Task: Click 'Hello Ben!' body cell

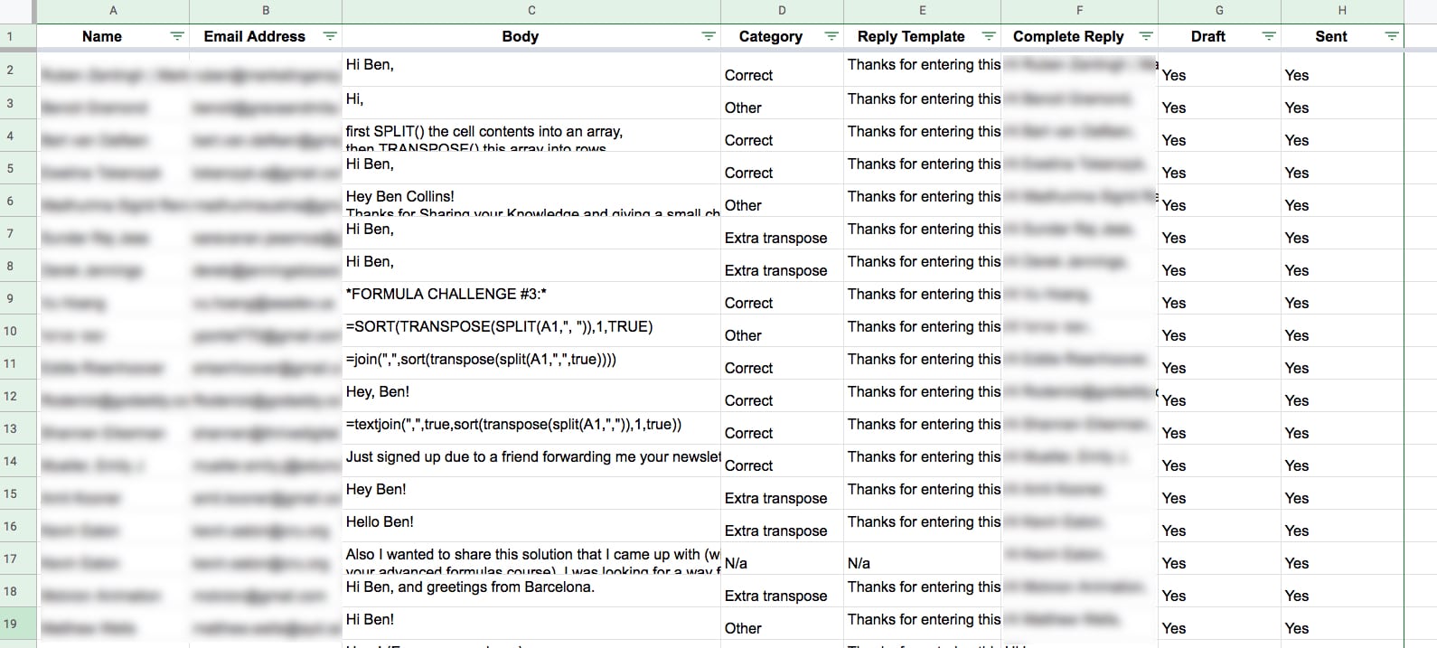Action: (531, 526)
